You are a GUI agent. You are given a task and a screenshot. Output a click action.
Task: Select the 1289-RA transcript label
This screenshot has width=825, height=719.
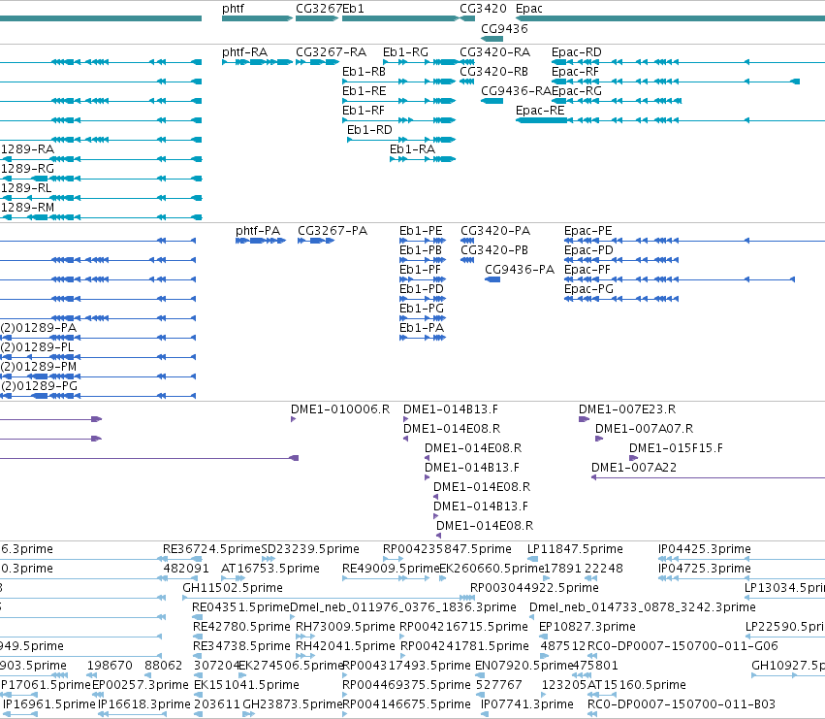pyautogui.click(x=27, y=149)
